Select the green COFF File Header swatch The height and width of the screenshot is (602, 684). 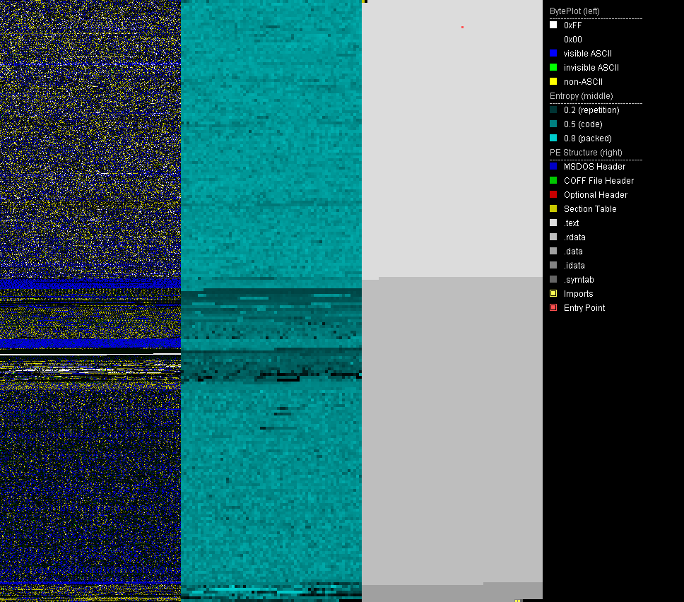(553, 181)
